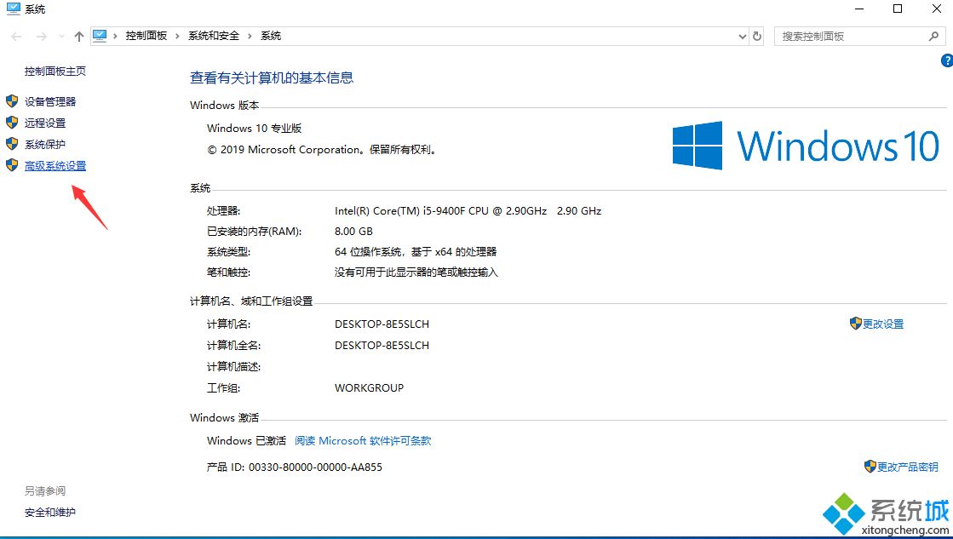Open help with the question mark icon
The height and width of the screenshot is (539, 953).
tap(947, 60)
